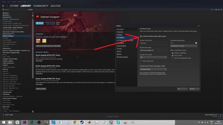The image size is (223, 125).
Task: Select Downloads in Settings sidebar
Action: pos(121,46)
